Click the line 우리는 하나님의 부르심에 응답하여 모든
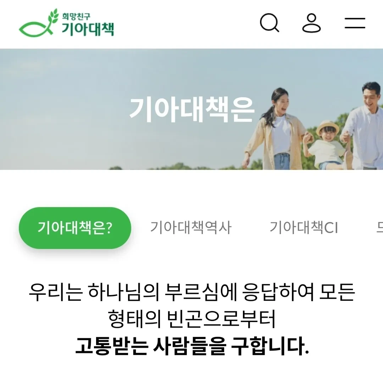383x383 pixels. (x=192, y=292)
